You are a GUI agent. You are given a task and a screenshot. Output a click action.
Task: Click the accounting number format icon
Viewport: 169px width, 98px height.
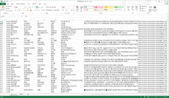(x=63, y=10)
